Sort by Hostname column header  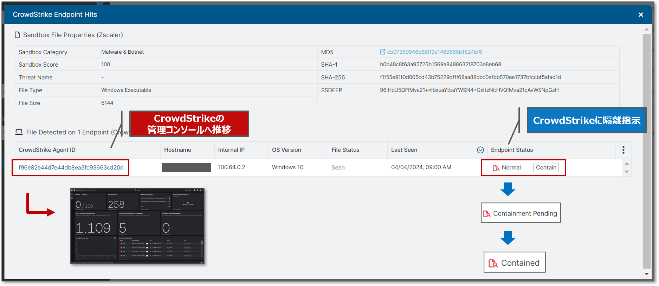tap(177, 150)
